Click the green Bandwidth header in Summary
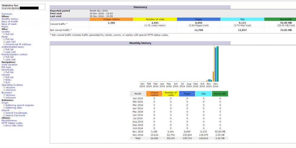This screenshot has width=296, height=148. pyautogui.click(x=280, y=19)
